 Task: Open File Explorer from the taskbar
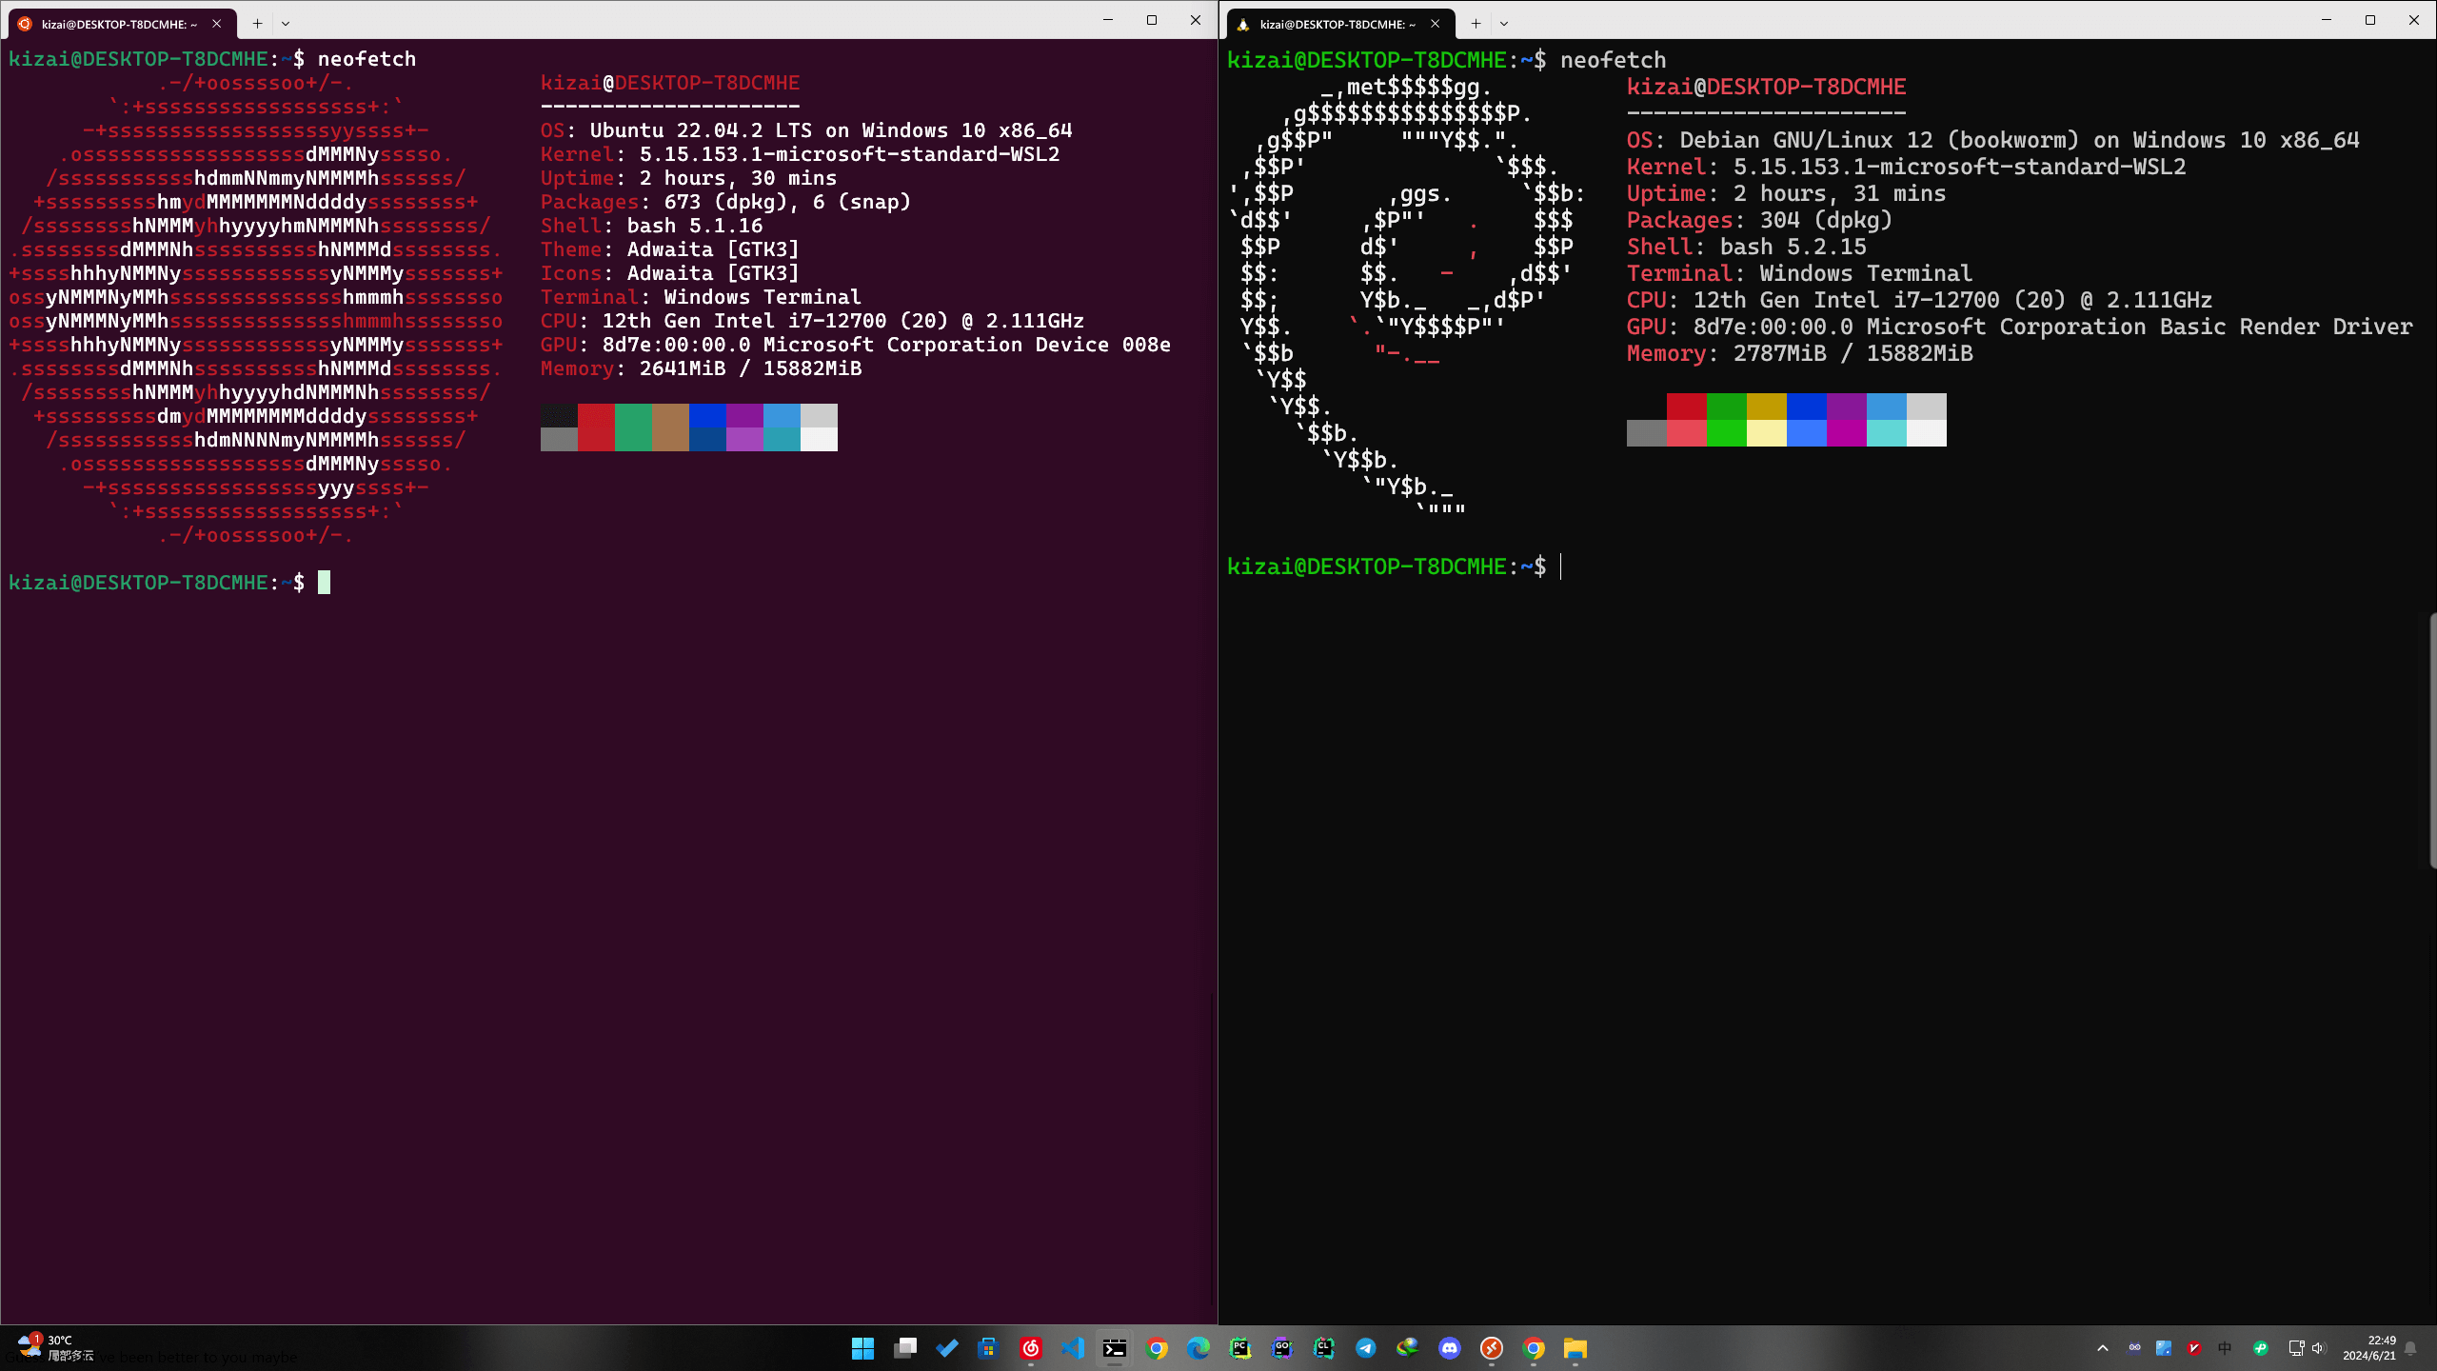[x=1575, y=1348]
